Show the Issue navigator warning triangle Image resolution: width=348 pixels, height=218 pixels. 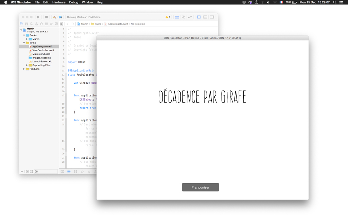pyautogui.click(x=36, y=24)
